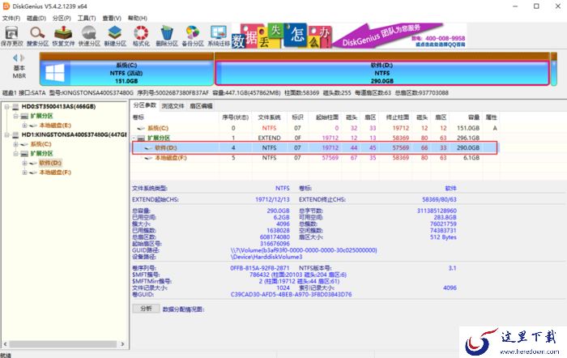Click the DiskGenius team service banner
This screenshot has width=567, height=358.
[x=399, y=36]
